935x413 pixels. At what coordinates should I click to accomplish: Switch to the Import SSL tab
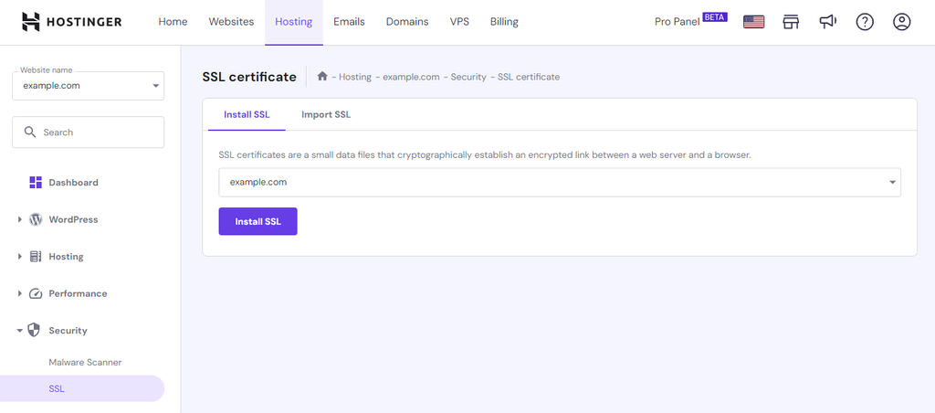click(x=326, y=114)
